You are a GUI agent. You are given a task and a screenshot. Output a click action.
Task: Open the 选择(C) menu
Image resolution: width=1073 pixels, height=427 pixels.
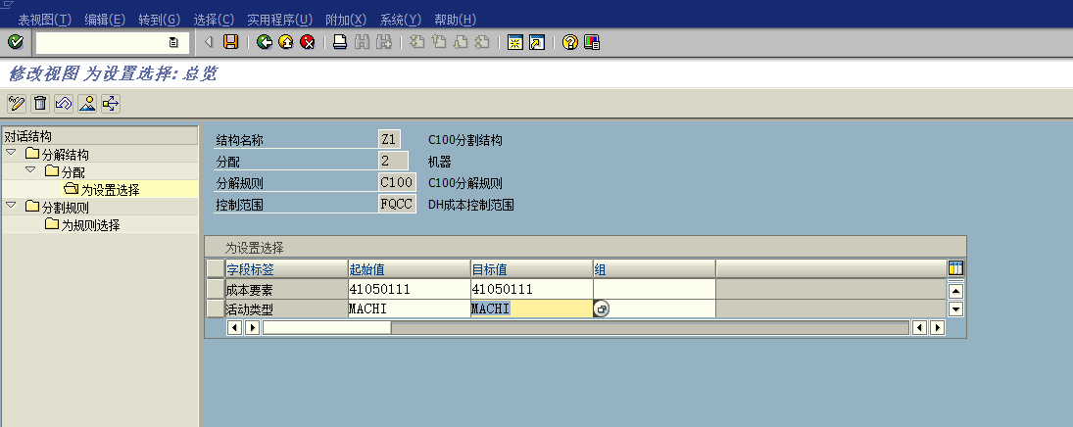point(214,20)
